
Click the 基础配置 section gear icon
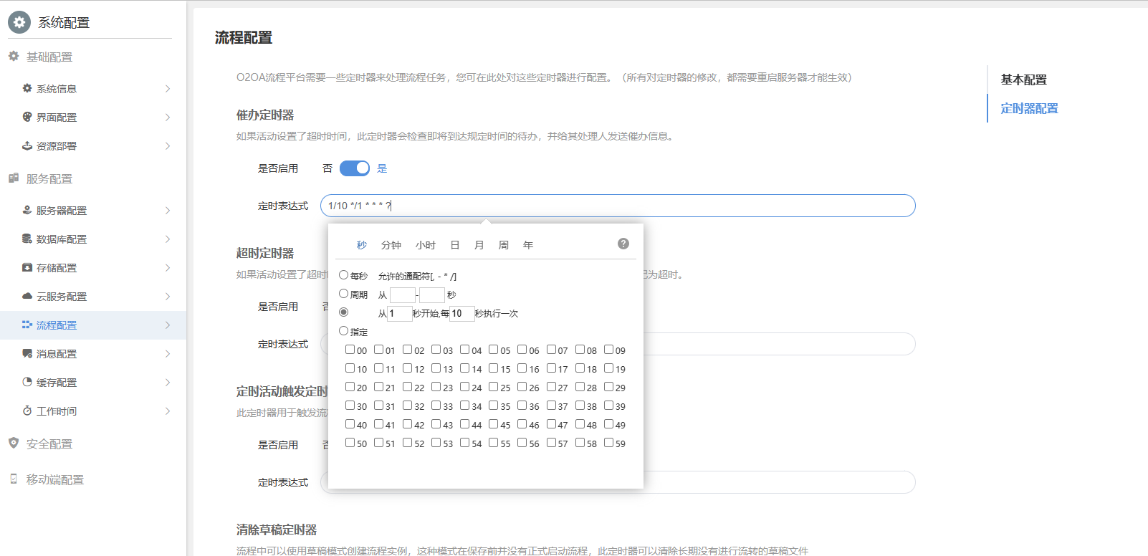[14, 56]
